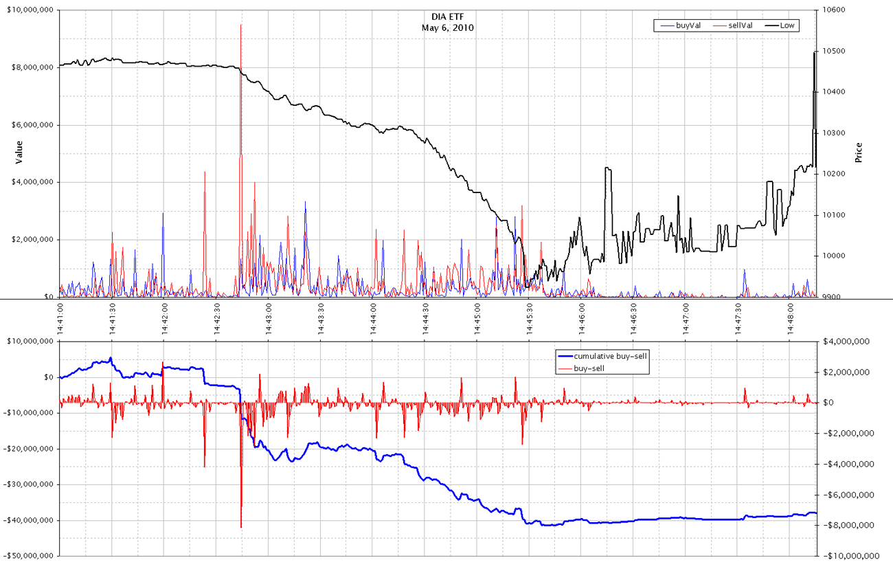Click the "May 6, 2010" subtitle
The image size is (893, 571).
coord(447,28)
